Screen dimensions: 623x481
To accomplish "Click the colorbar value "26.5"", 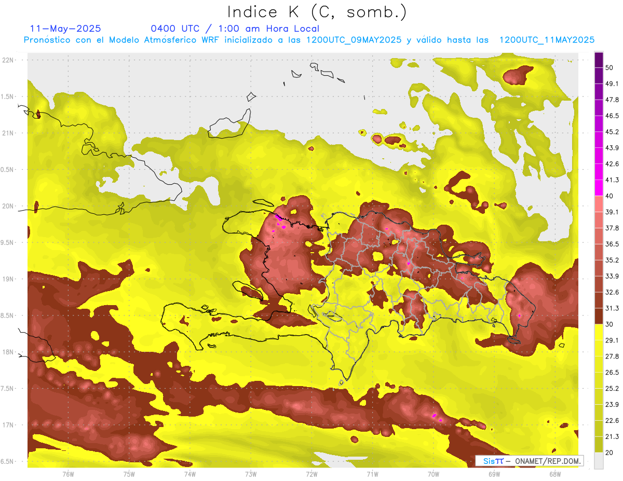I will (x=612, y=372).
